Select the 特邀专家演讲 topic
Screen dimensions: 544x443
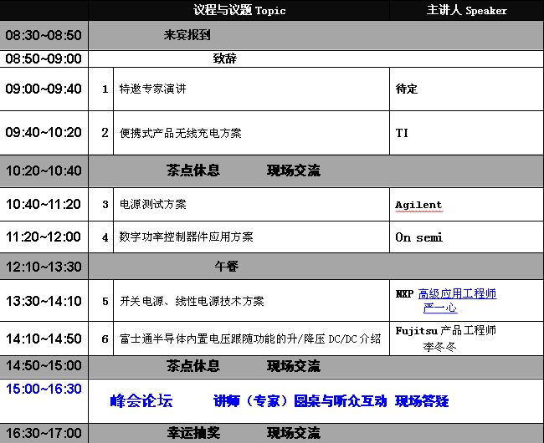click(151, 89)
